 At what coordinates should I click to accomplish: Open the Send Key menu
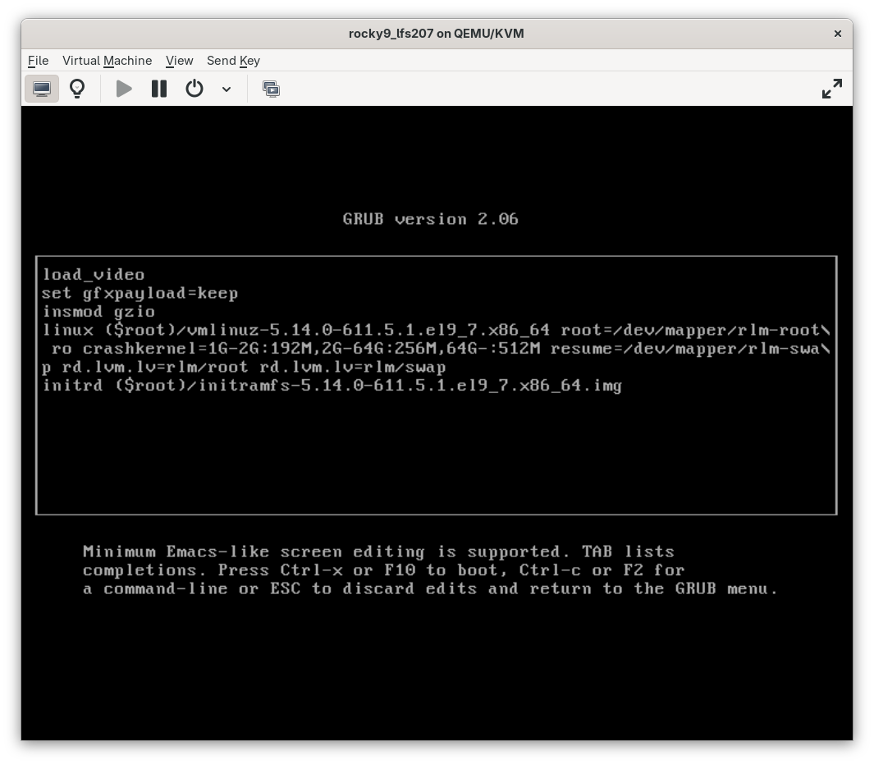click(233, 61)
